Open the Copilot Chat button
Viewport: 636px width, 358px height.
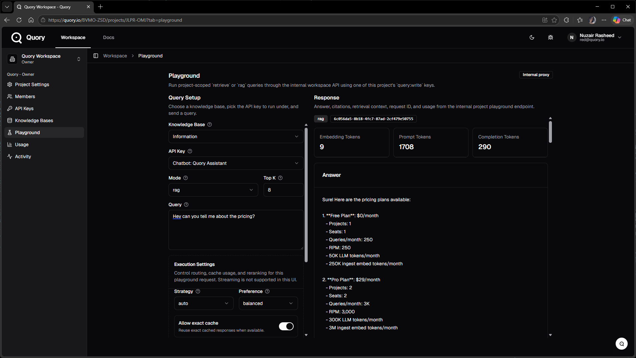pos(622,20)
